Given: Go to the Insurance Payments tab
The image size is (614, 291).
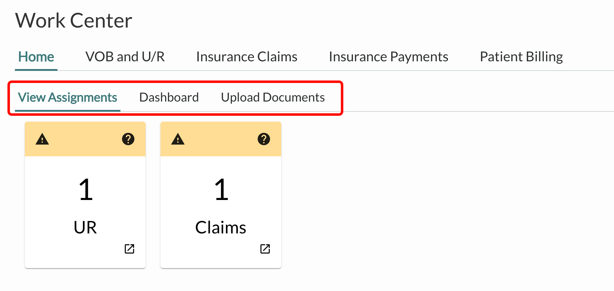Looking at the screenshot, I should pyautogui.click(x=388, y=57).
